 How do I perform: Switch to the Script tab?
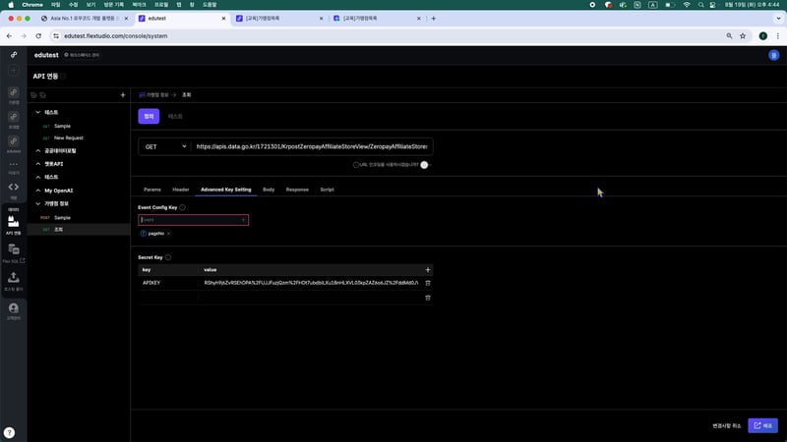click(x=327, y=189)
